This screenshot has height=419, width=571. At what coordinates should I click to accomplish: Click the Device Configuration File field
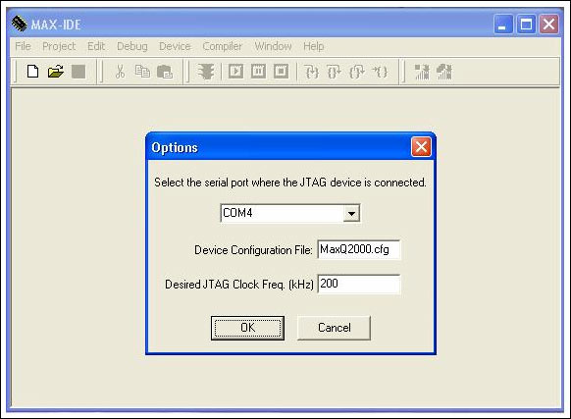click(x=359, y=249)
